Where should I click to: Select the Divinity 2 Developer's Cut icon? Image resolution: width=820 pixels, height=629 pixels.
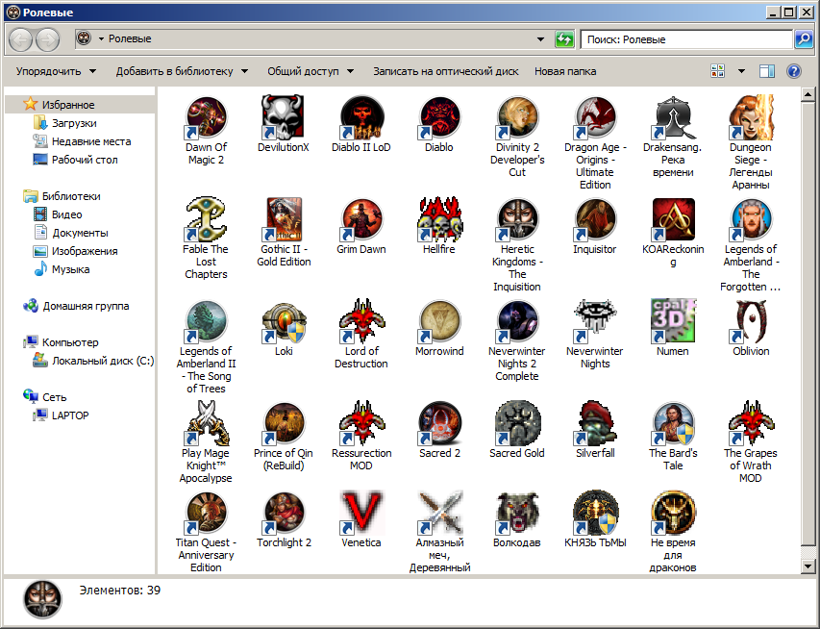tap(516, 117)
